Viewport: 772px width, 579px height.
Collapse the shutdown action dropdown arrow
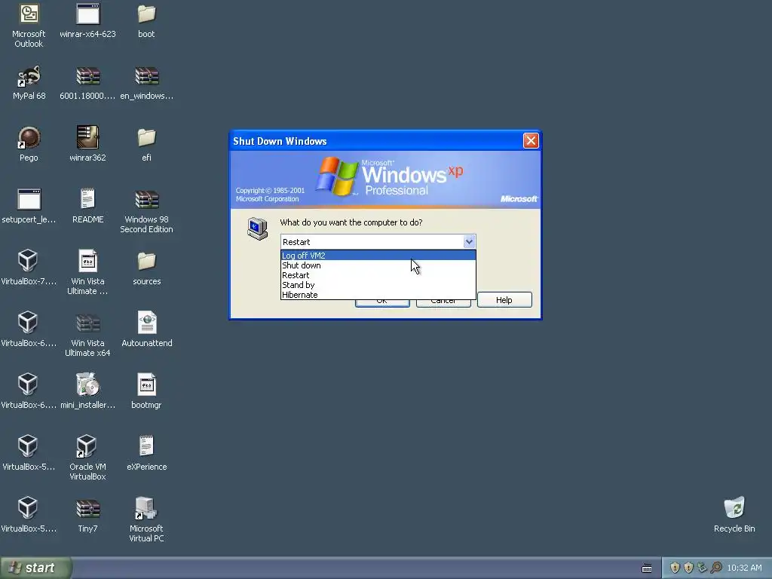click(469, 242)
